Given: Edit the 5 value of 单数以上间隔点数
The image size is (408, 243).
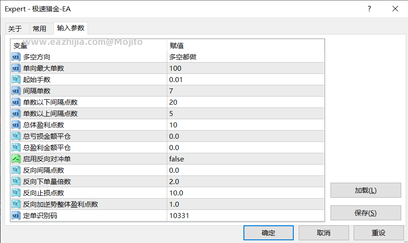Looking at the screenshot, I should tap(246, 113).
